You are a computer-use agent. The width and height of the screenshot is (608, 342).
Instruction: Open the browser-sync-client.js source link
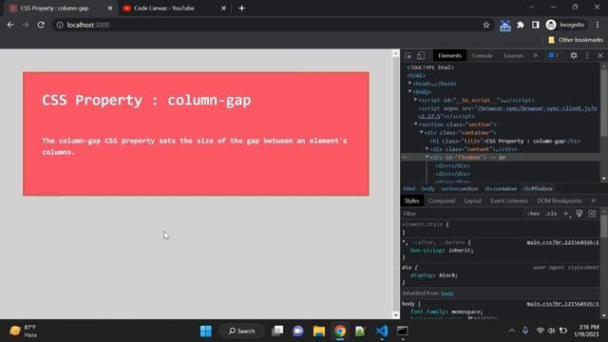tap(537, 108)
